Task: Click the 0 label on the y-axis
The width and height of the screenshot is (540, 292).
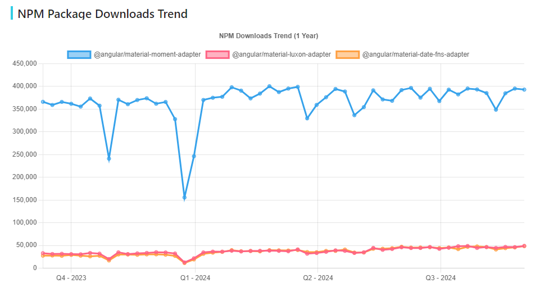Action: pos(35,268)
